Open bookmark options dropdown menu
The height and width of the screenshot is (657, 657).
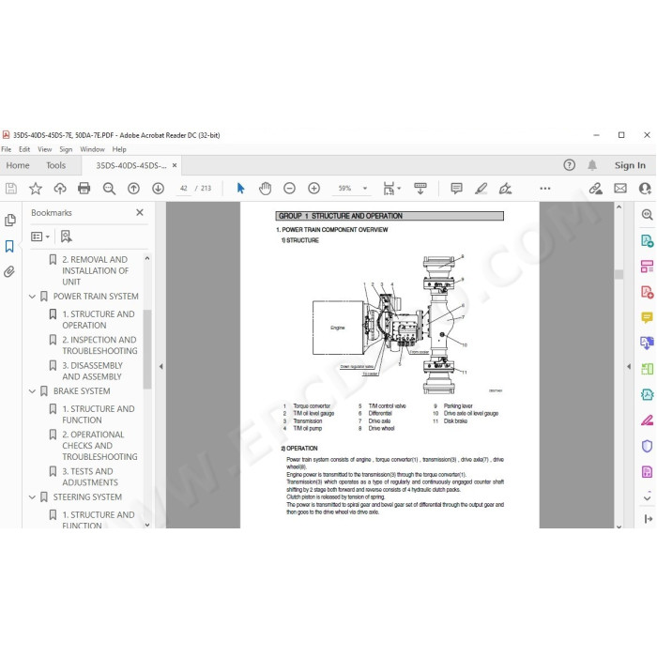click(x=40, y=237)
